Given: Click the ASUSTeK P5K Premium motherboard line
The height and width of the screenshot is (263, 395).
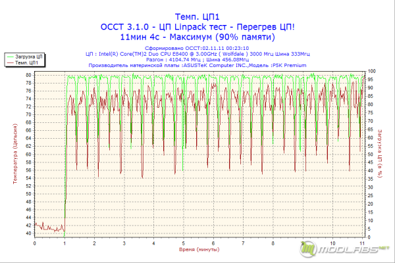Looking at the screenshot, I should pyautogui.click(x=197, y=66).
